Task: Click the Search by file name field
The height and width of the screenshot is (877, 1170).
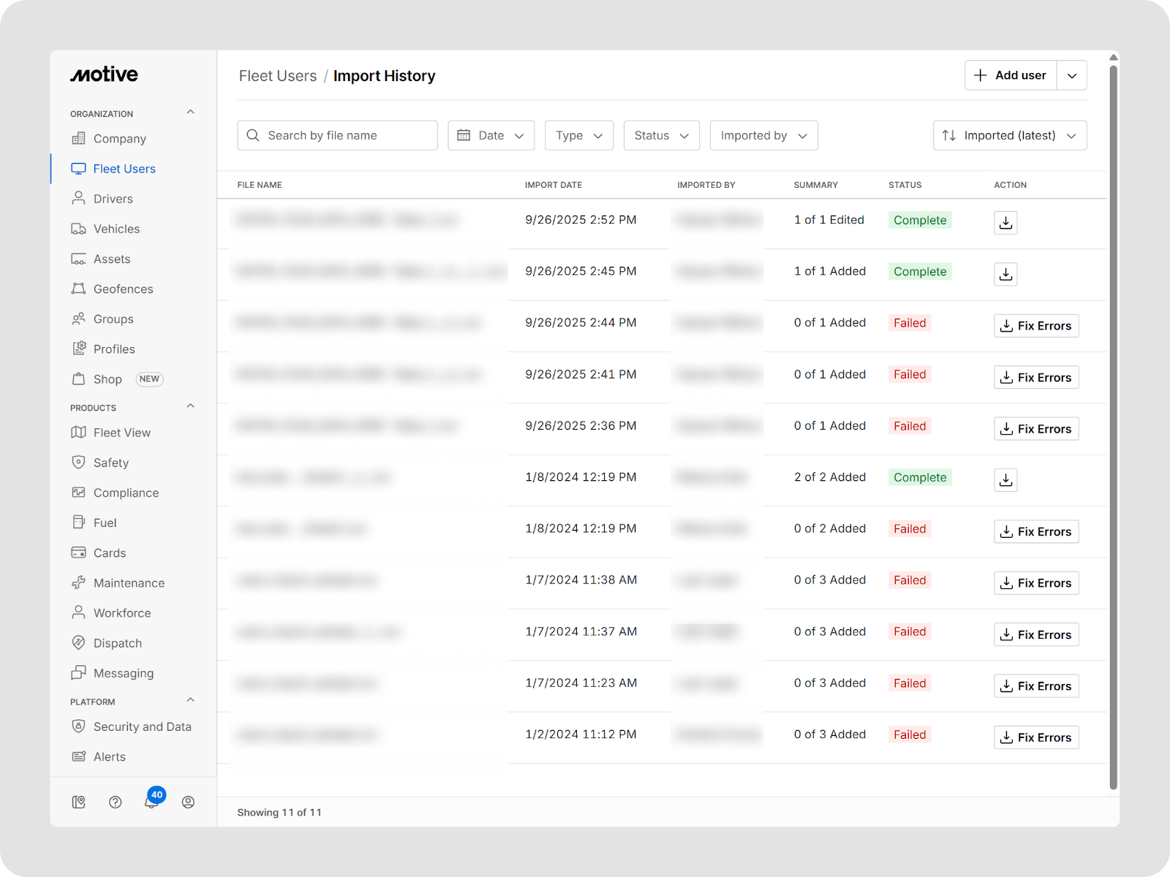Action: pyautogui.click(x=337, y=135)
